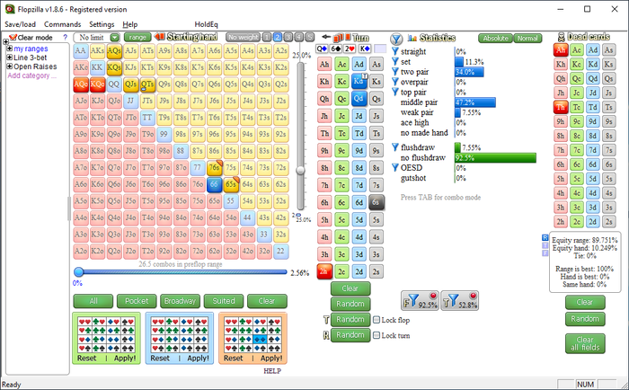Click the green range button
The image size is (629, 390).
tap(137, 38)
